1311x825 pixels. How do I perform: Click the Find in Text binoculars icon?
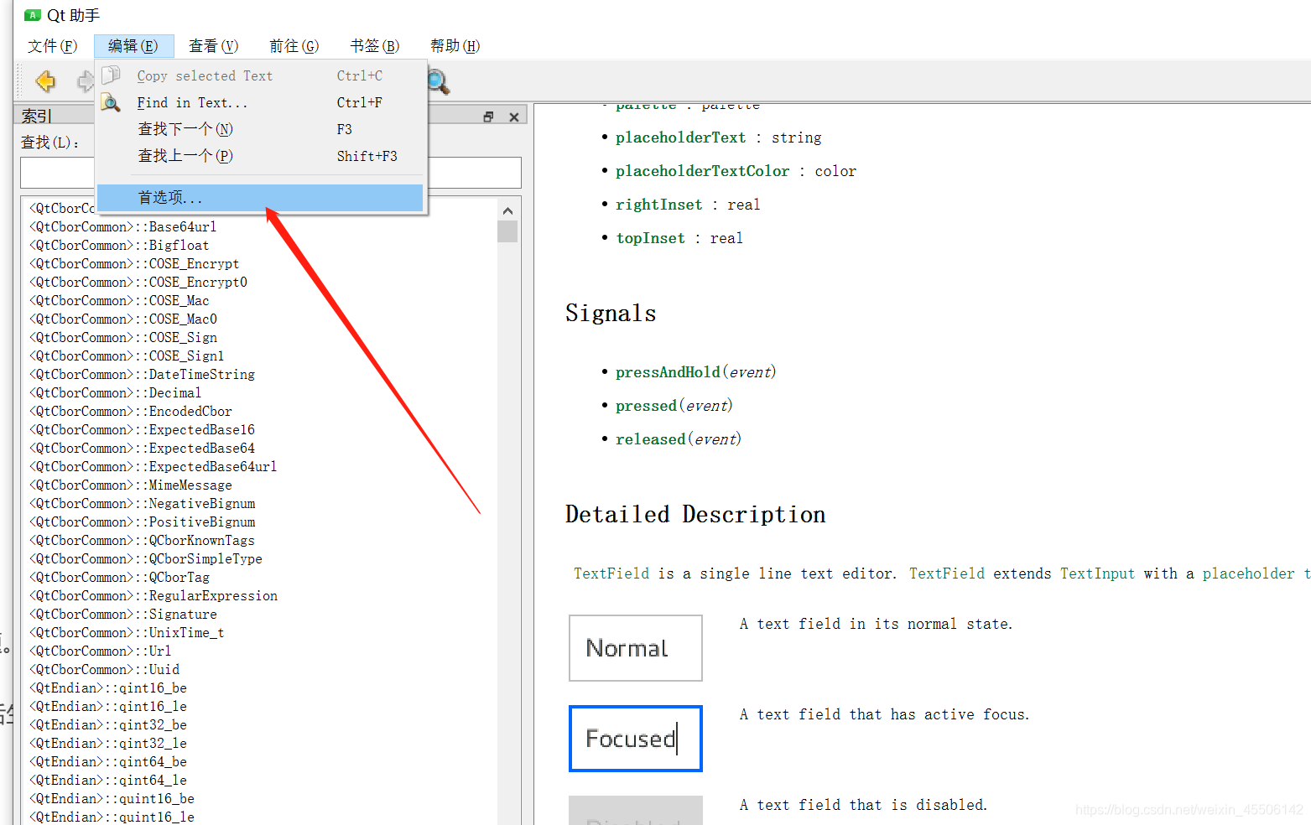click(111, 102)
